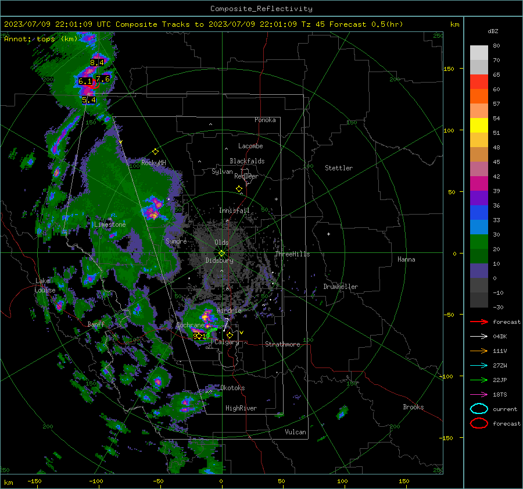Click the Drumheller city label
Image resolution: width=523 pixels, height=489 pixels.
click(341, 287)
